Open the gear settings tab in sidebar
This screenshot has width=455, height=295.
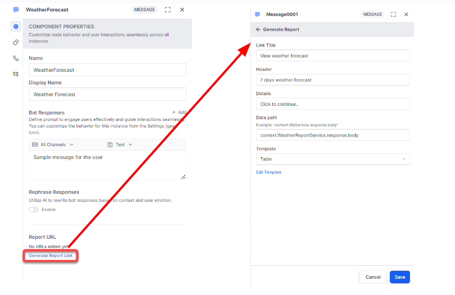(16, 26)
